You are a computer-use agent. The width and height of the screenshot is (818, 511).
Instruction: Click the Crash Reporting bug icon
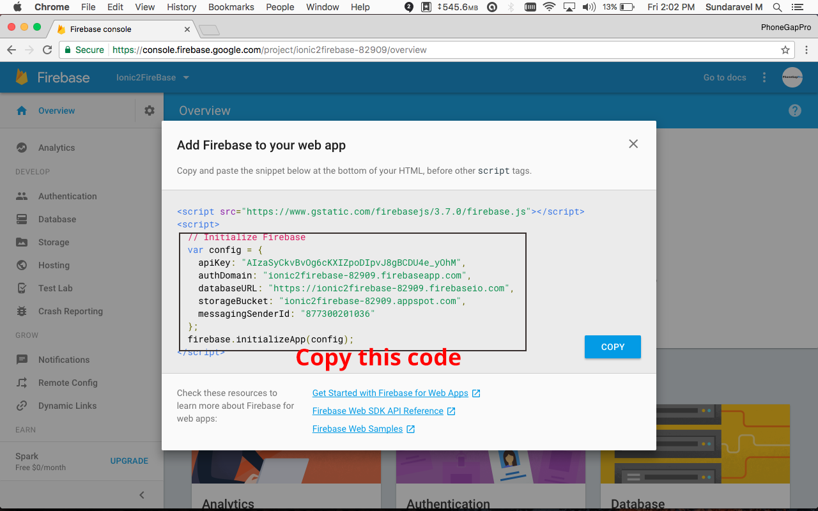pyautogui.click(x=22, y=311)
